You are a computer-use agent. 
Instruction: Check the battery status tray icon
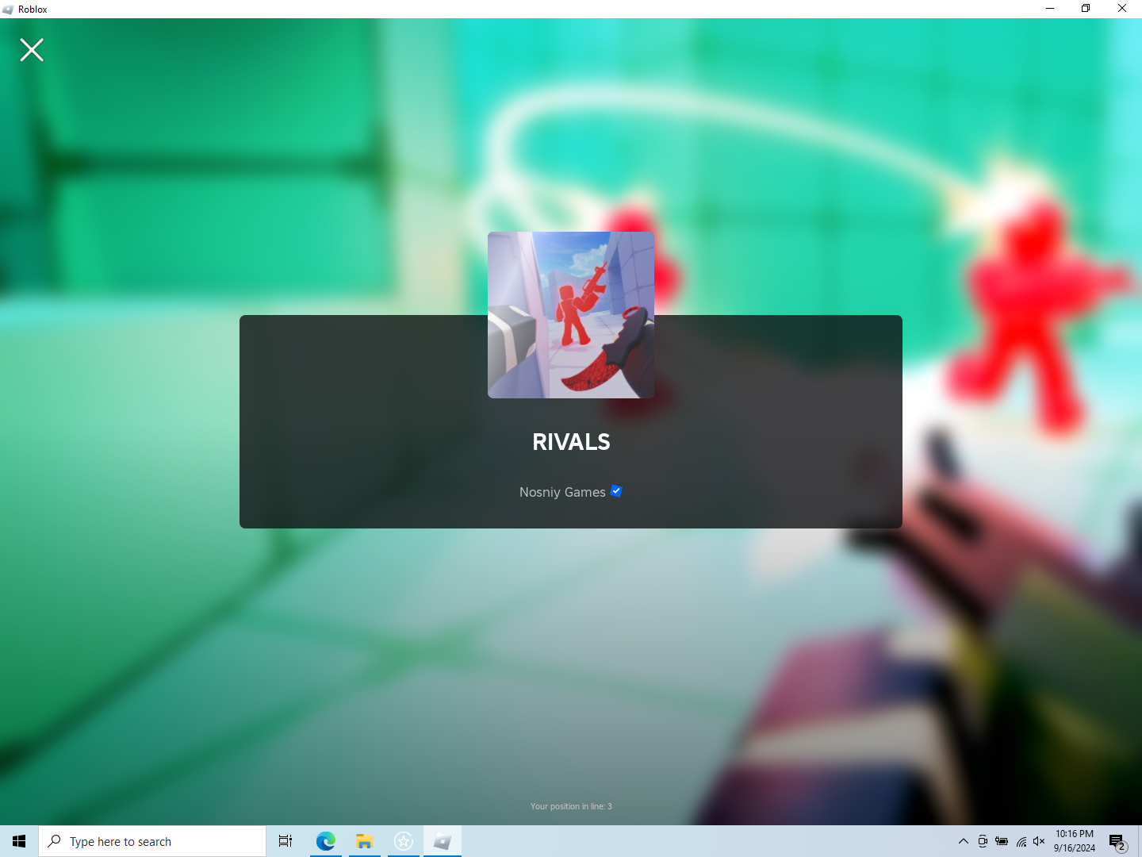pyautogui.click(x=1002, y=841)
